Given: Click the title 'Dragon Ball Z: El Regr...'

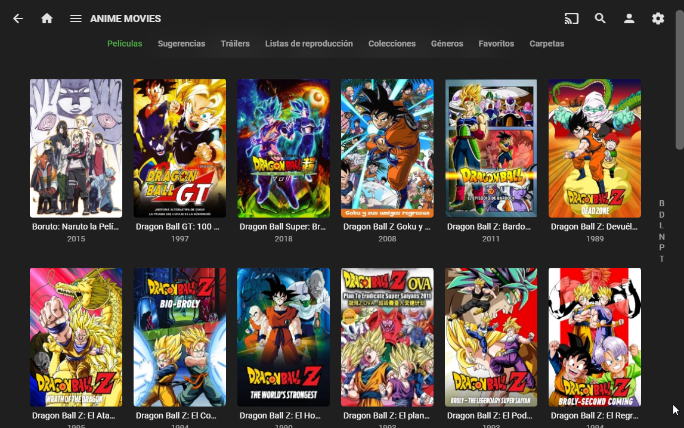Looking at the screenshot, I should tap(595, 416).
